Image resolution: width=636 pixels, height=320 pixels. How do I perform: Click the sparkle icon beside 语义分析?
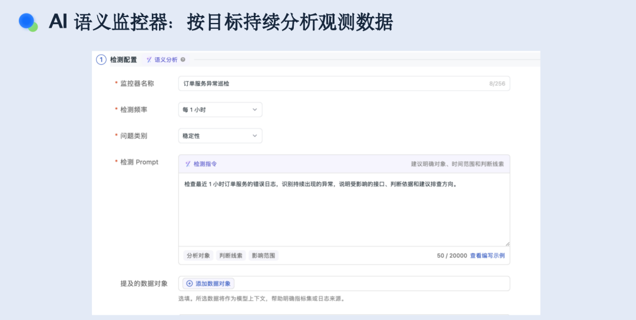[149, 60]
